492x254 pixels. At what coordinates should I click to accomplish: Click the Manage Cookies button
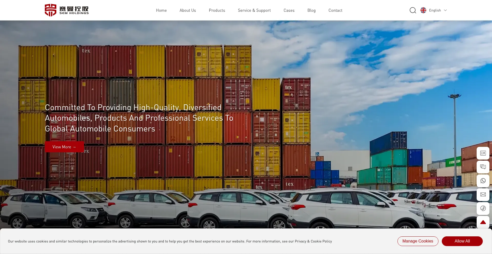pyautogui.click(x=418, y=241)
